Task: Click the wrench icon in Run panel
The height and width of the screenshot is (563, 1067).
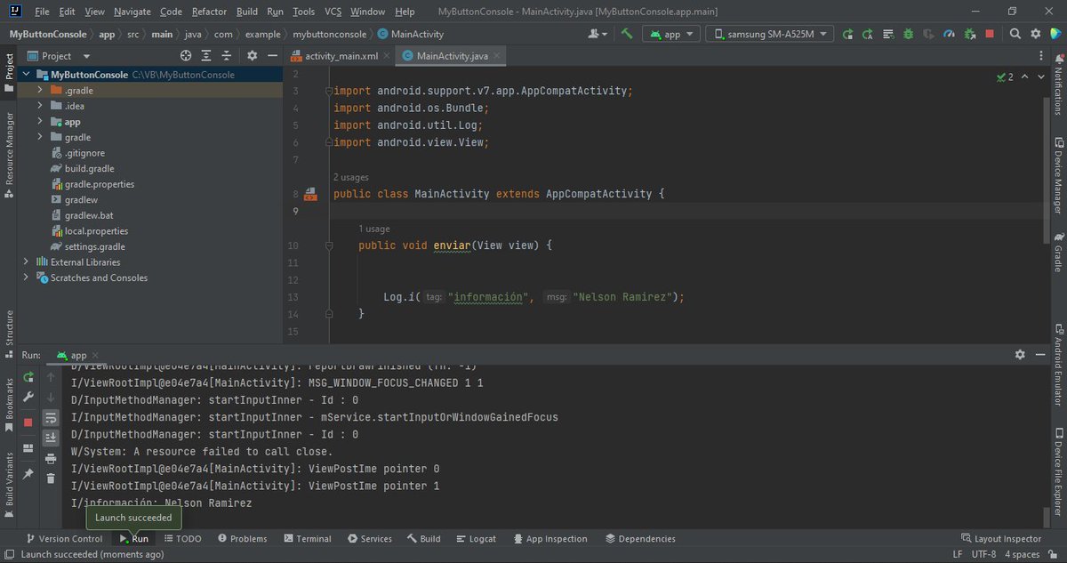Action: point(28,398)
